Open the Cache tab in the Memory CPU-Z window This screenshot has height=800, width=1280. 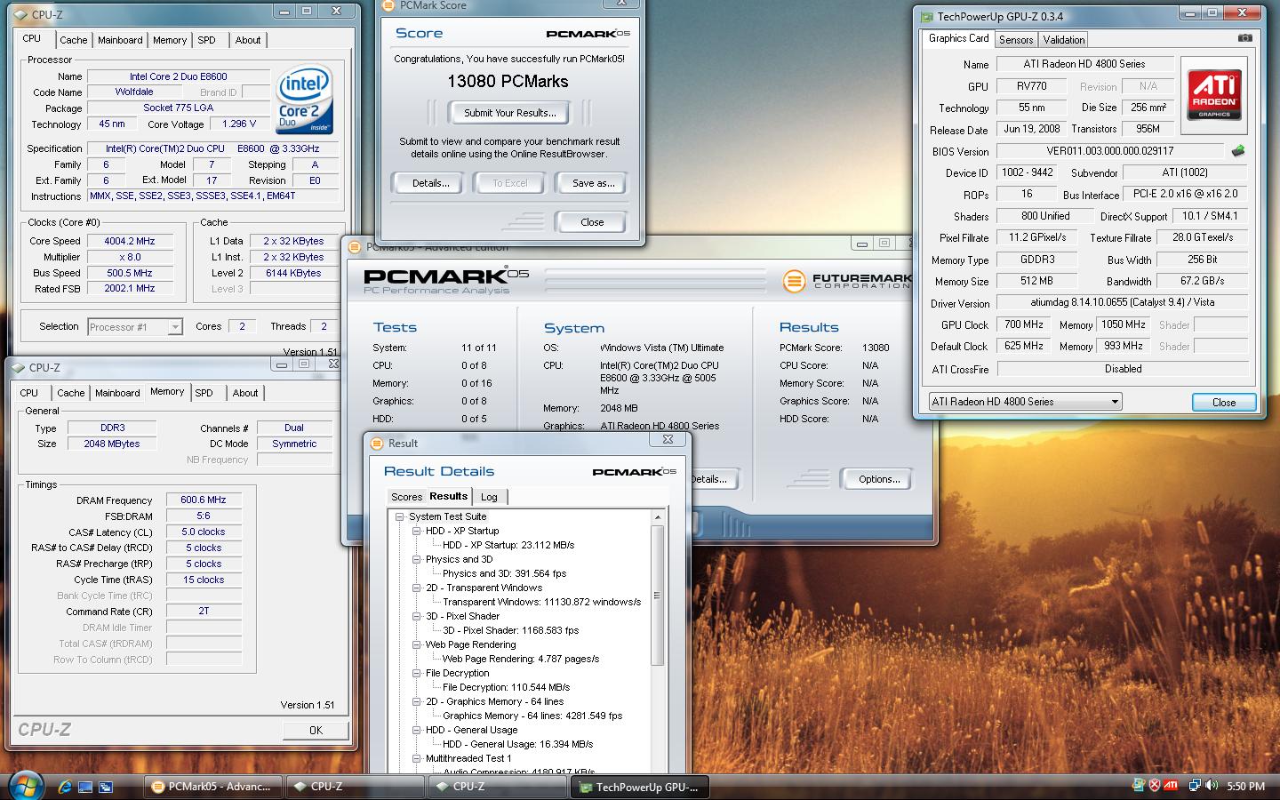point(71,393)
